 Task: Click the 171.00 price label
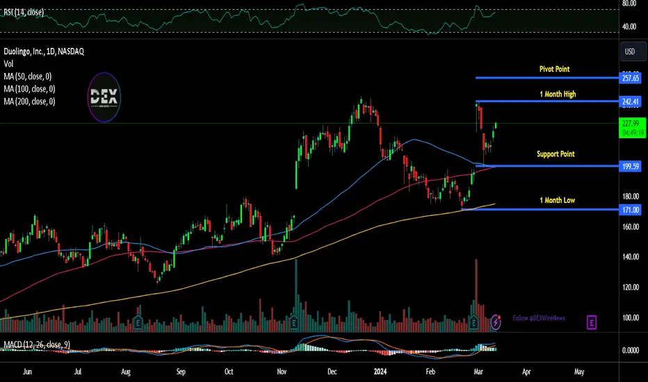pos(630,210)
